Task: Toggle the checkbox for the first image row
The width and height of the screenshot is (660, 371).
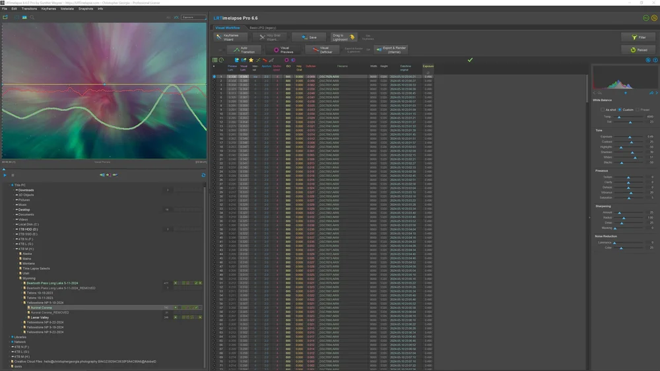Action: pyautogui.click(x=214, y=77)
